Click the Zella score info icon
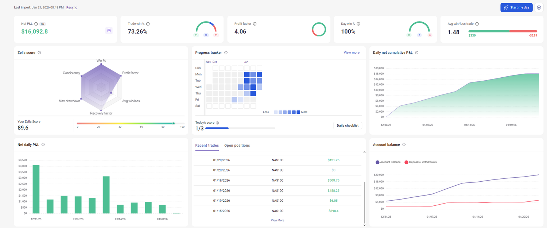Viewport: 547px width, 228px height. pyautogui.click(x=39, y=53)
